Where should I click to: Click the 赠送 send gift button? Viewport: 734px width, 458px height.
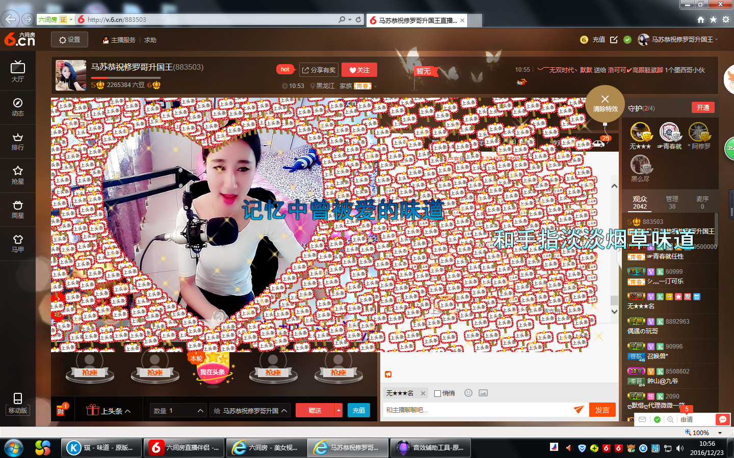315,410
